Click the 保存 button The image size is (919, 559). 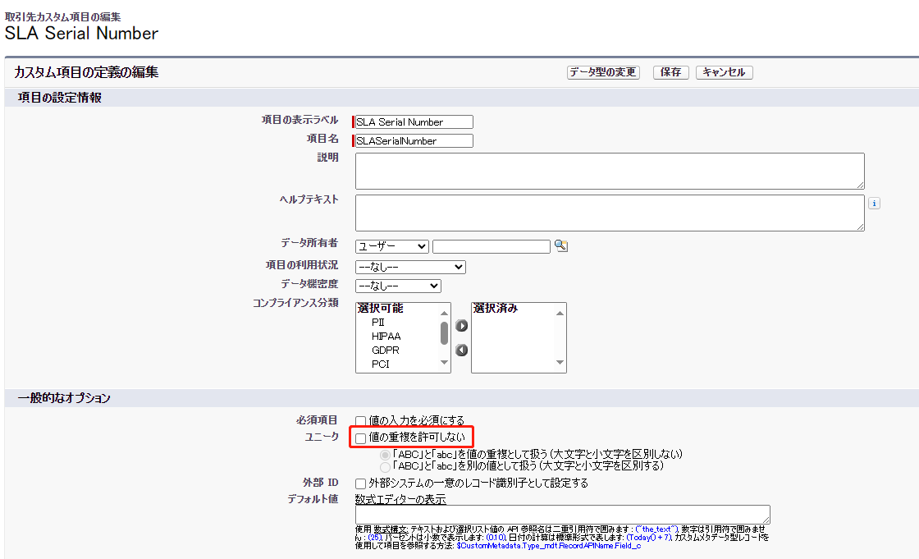[670, 72]
